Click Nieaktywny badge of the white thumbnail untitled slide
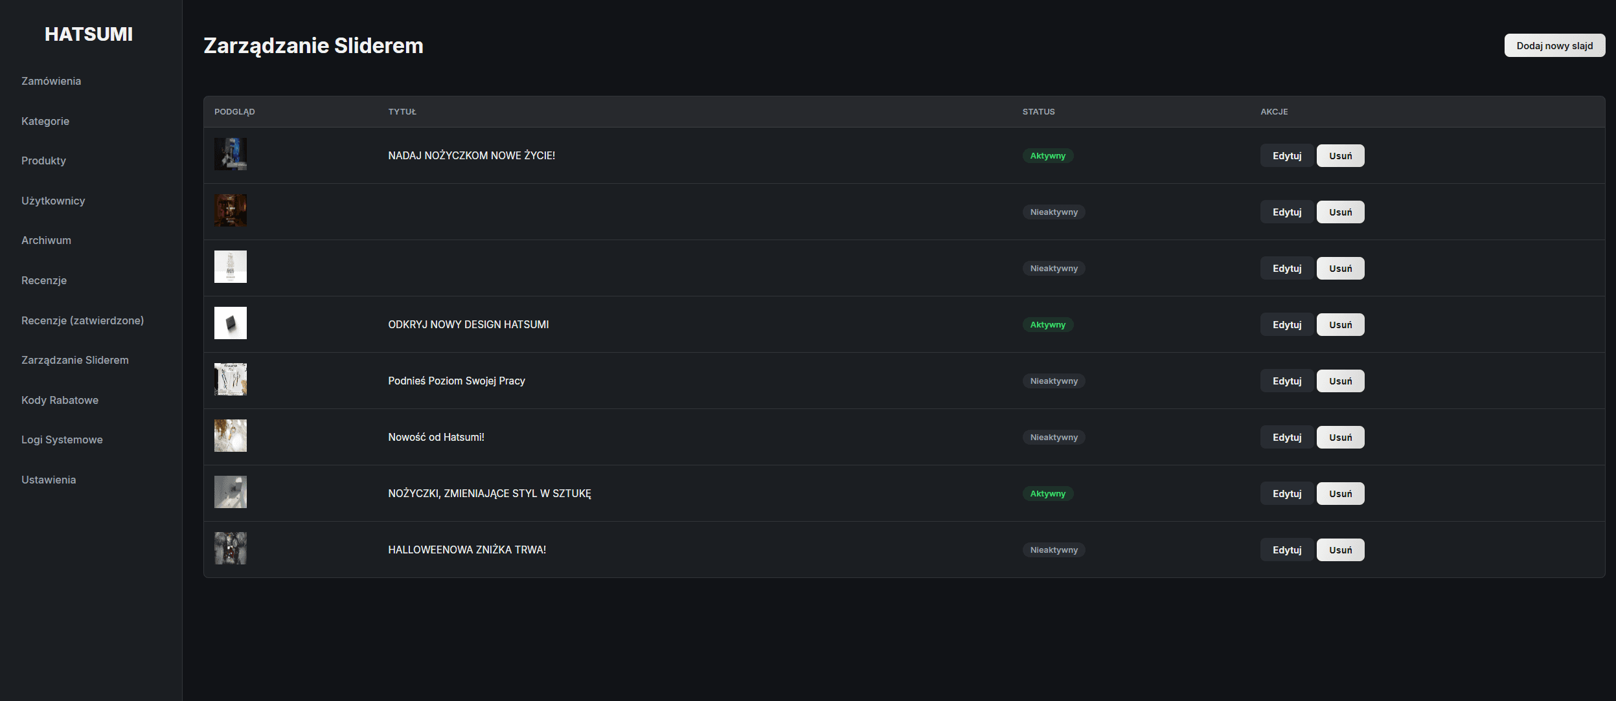The height and width of the screenshot is (701, 1616). point(1054,268)
